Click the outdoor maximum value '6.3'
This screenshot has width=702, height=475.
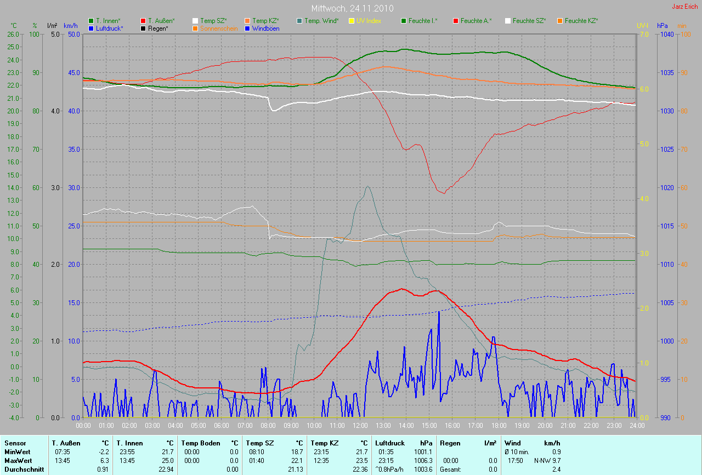coord(104,461)
